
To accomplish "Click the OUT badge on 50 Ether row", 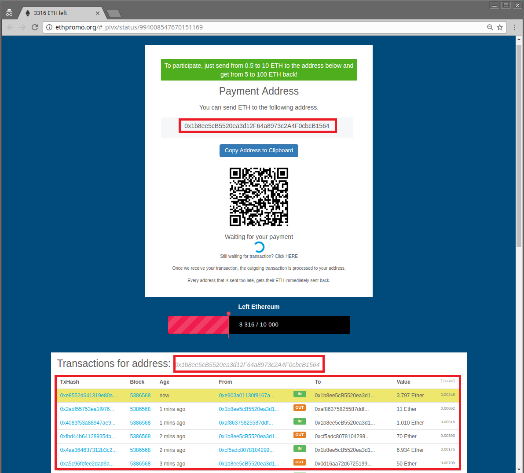I will click(x=300, y=462).
